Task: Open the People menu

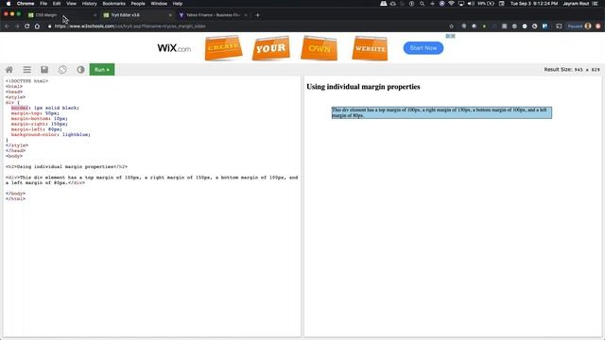Action: pos(138,4)
